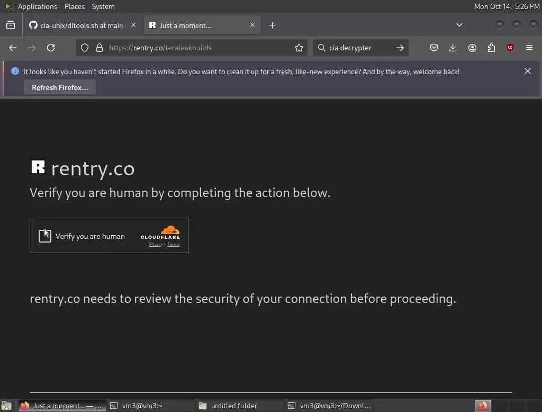
Task: Click the 'Verify you are human' label
Action: click(90, 236)
